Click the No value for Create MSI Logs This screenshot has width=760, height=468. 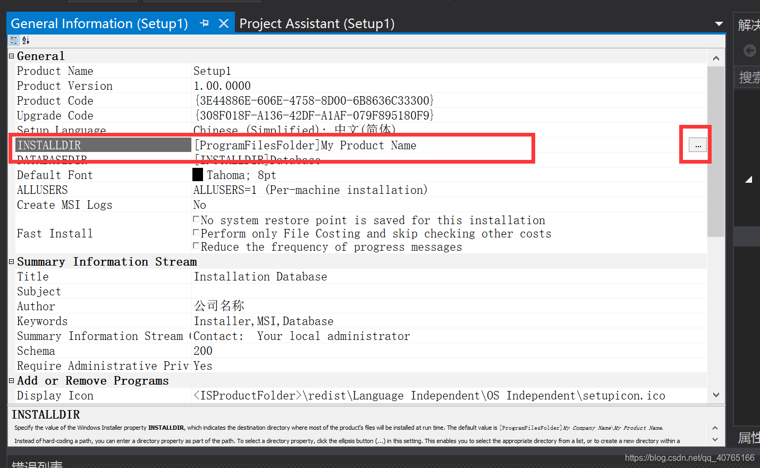pos(200,205)
